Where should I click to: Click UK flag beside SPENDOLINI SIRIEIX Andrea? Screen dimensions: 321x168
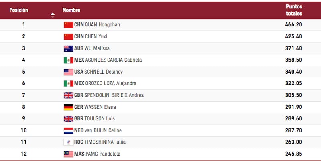[x=68, y=95]
